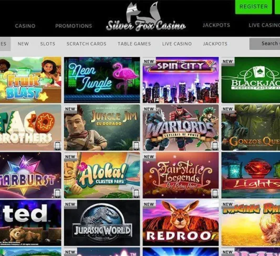Click mobile icon on Starburst tile
The height and width of the screenshot is (256, 280).
click(57, 193)
